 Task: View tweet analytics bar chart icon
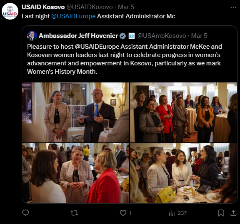coord(172,213)
